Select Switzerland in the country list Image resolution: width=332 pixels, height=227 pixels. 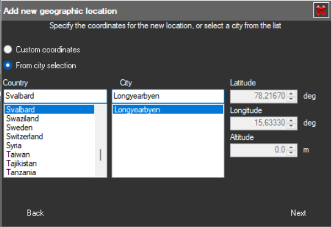click(49, 137)
